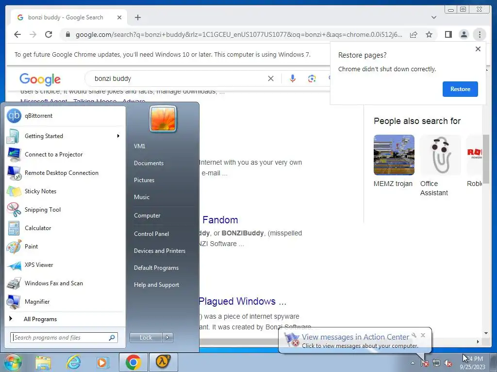The image size is (497, 372).
Task: Search by image lens icon
Action: [312, 78]
